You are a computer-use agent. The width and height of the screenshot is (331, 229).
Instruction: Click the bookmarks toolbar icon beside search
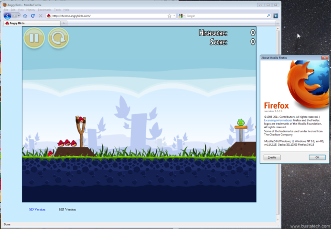pyautogui.click(x=276, y=16)
